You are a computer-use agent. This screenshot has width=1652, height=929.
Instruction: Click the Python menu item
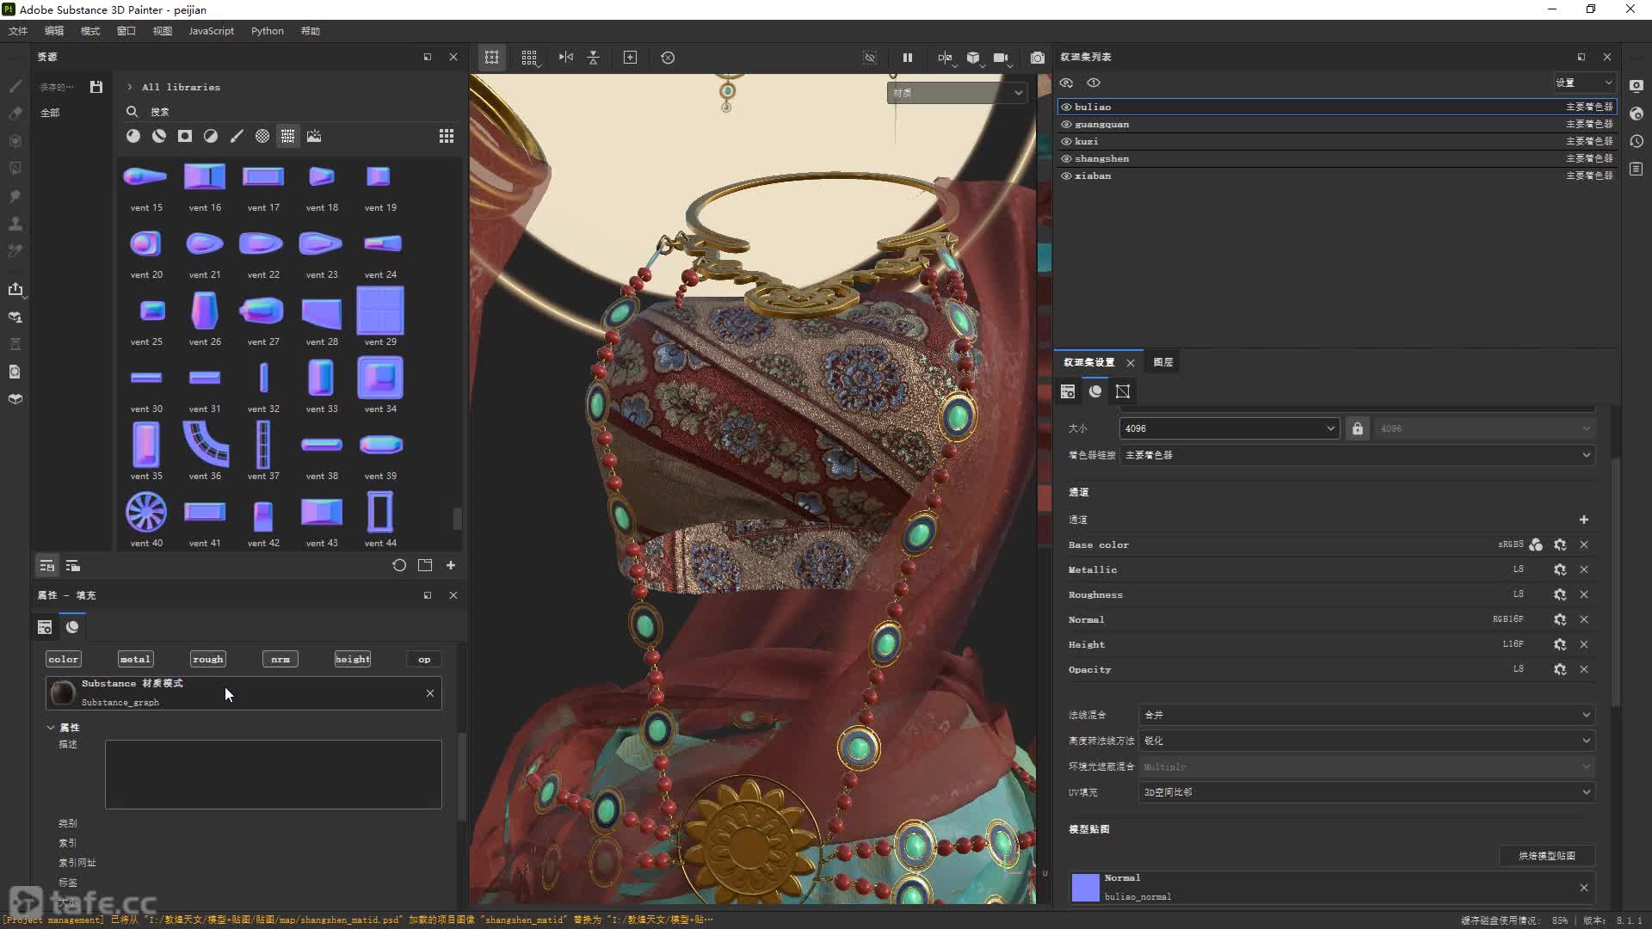(267, 31)
